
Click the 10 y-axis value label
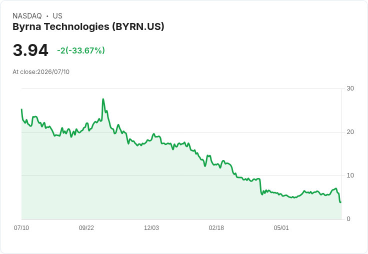click(350, 175)
